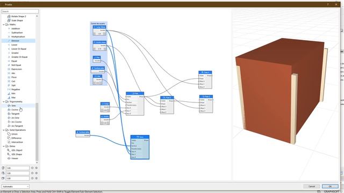
Task: Toggle second radio beside top 1.00 field
Action: [37, 168]
